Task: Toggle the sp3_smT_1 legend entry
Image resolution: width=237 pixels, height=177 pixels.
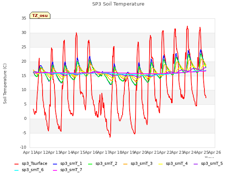Action: [x=67, y=164]
